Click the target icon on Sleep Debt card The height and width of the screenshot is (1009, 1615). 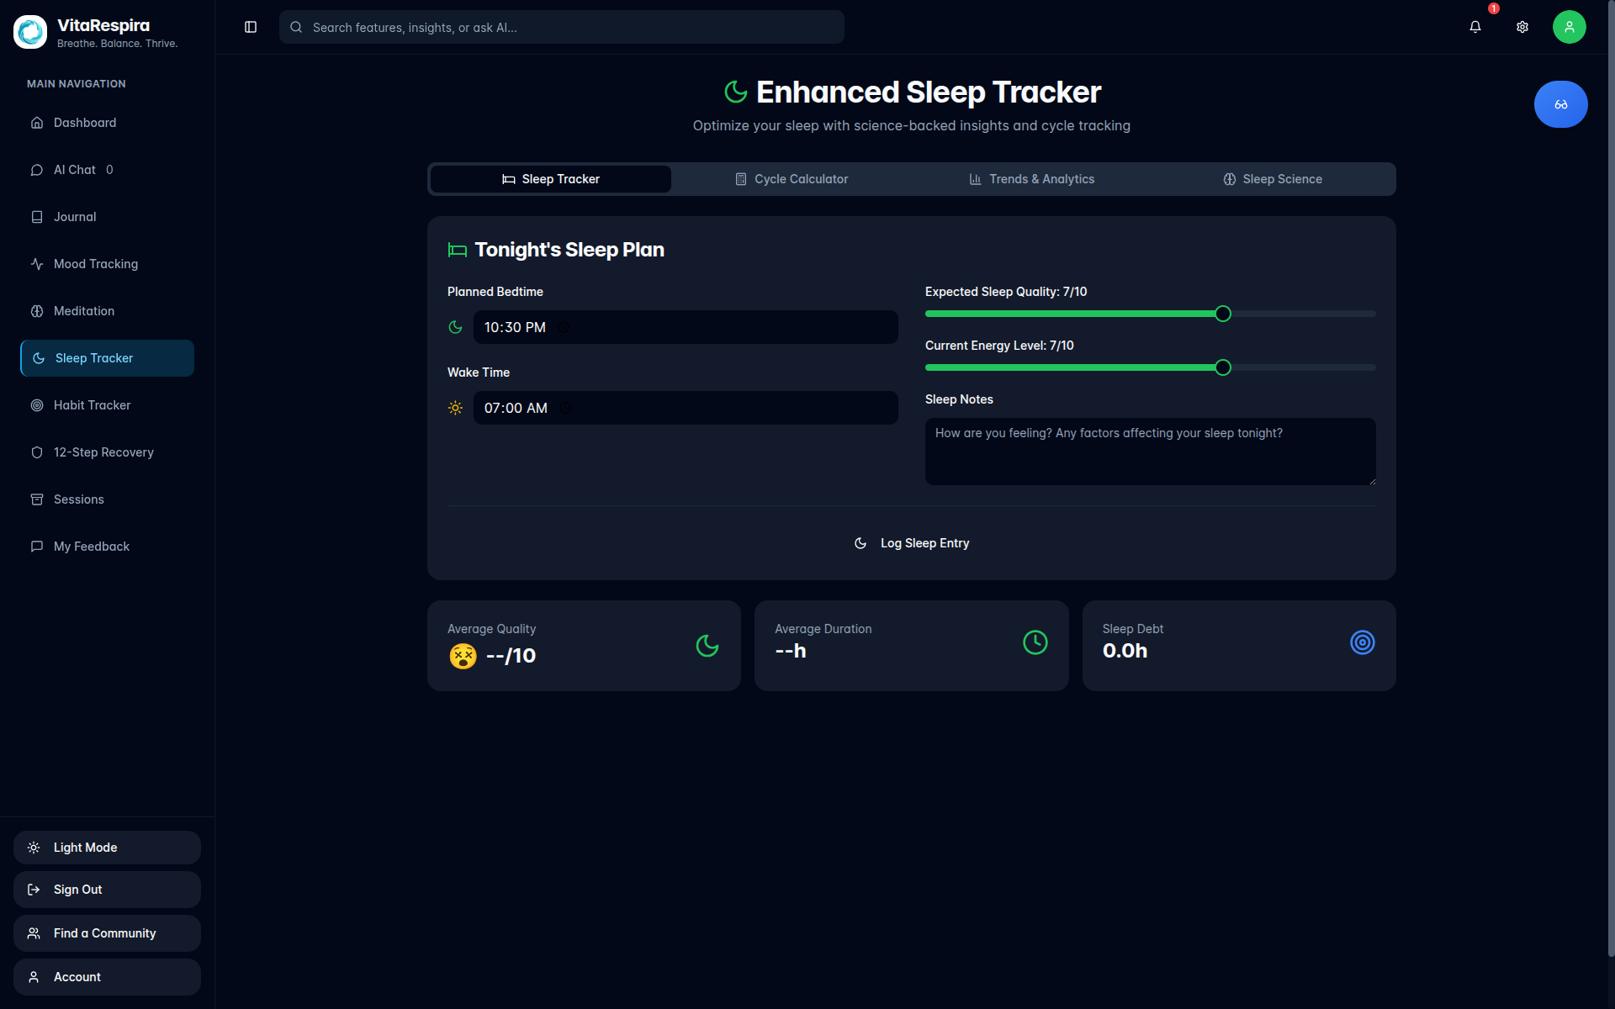tap(1363, 642)
